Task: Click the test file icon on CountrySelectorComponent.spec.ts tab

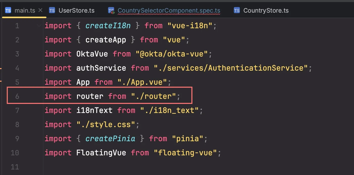Action: (111, 11)
